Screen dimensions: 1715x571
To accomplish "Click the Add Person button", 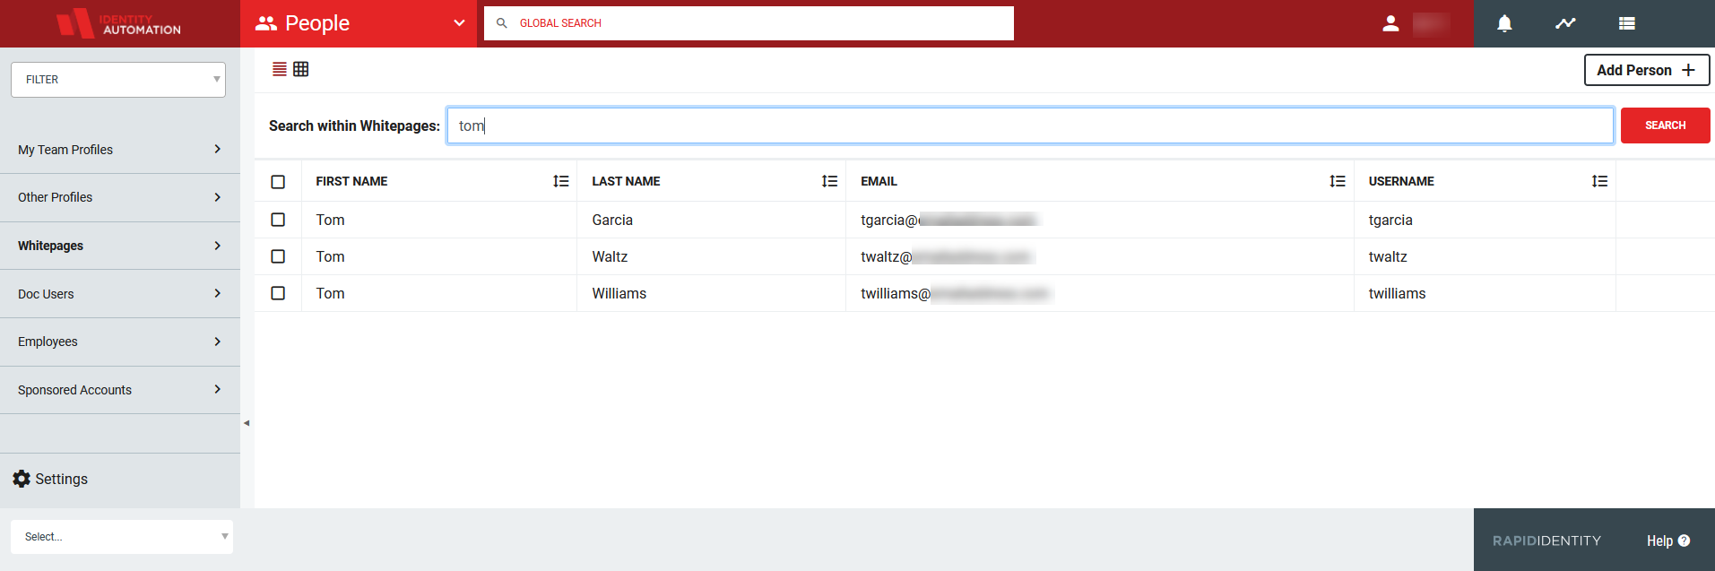I will 1646,70.
